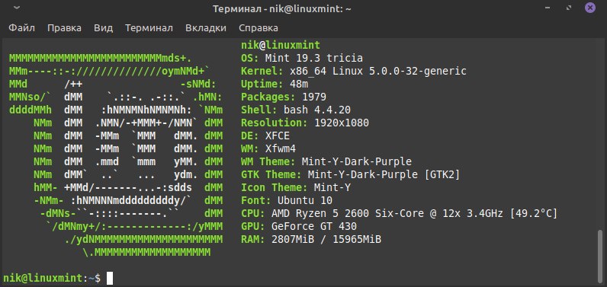Click the 'Icon Theme: Mint-Y' line
607x287 pixels.
pos(296,188)
